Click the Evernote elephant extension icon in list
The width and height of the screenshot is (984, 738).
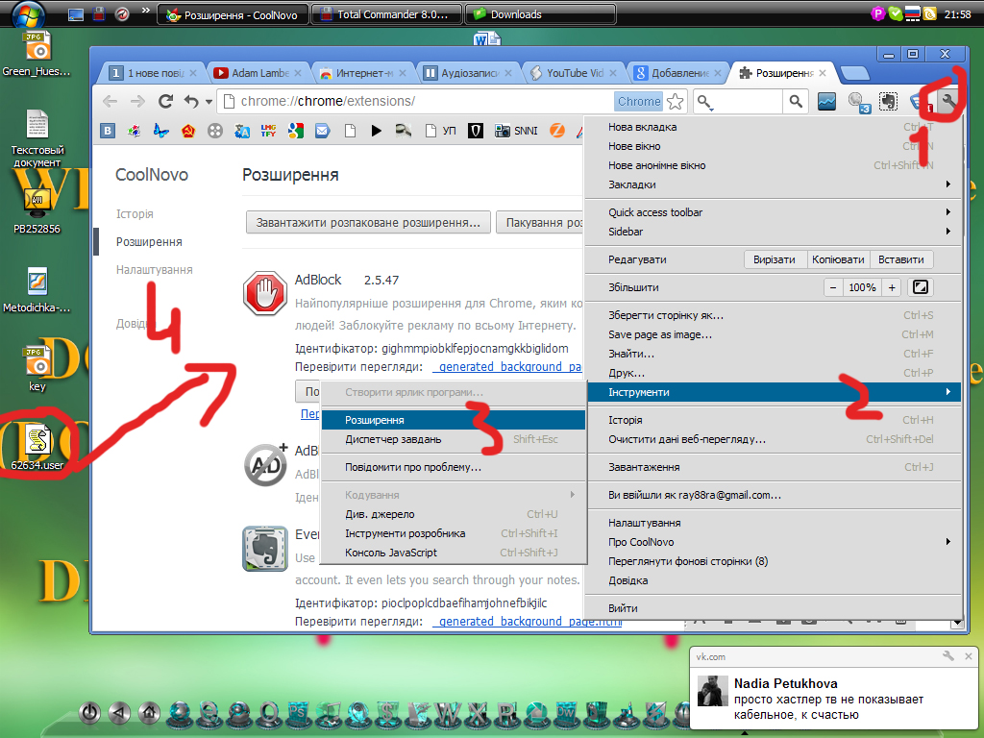265,549
